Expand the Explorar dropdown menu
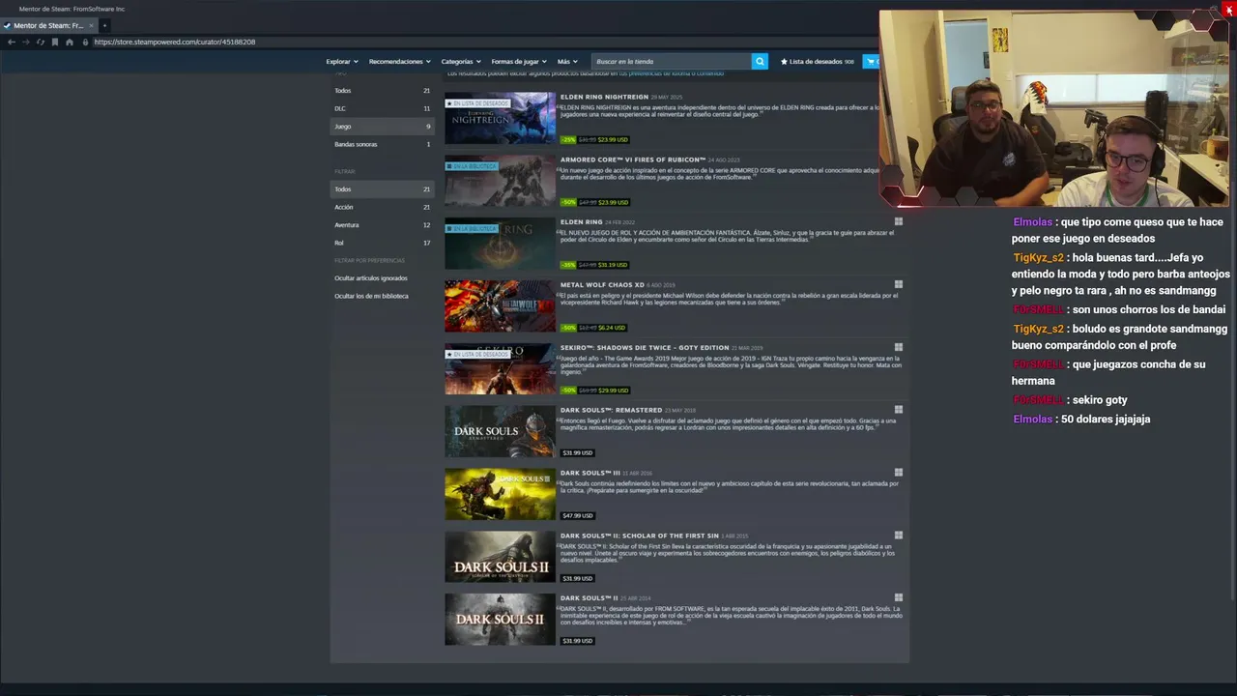This screenshot has height=696, width=1237. pos(342,61)
